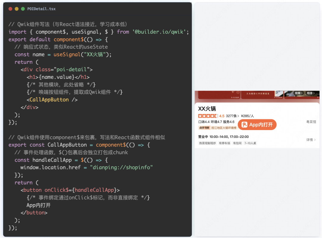Open the 详情 details link beside business hours

point(311,140)
